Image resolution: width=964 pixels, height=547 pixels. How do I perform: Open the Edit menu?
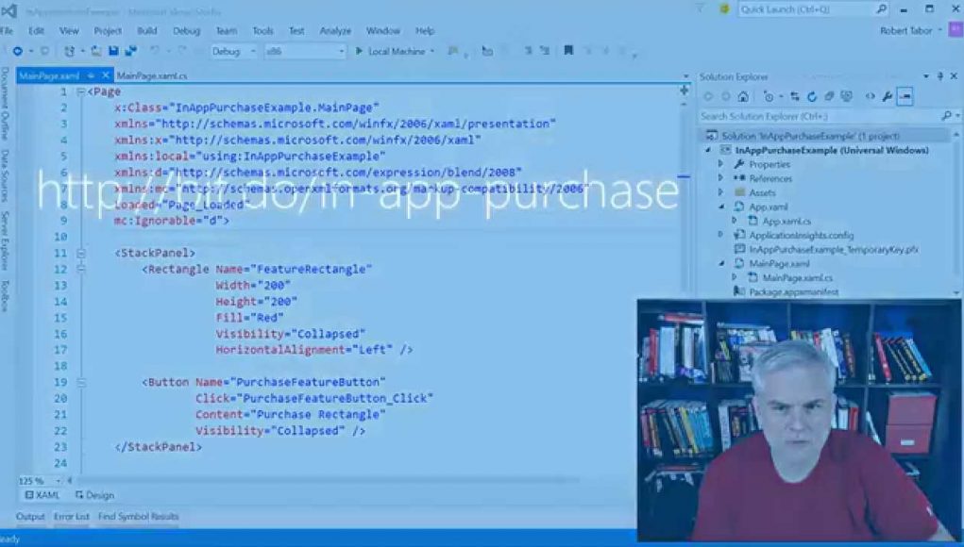tap(36, 31)
